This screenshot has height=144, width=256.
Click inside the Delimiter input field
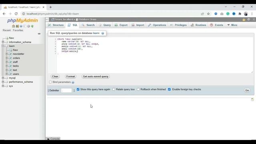click(x=66, y=90)
